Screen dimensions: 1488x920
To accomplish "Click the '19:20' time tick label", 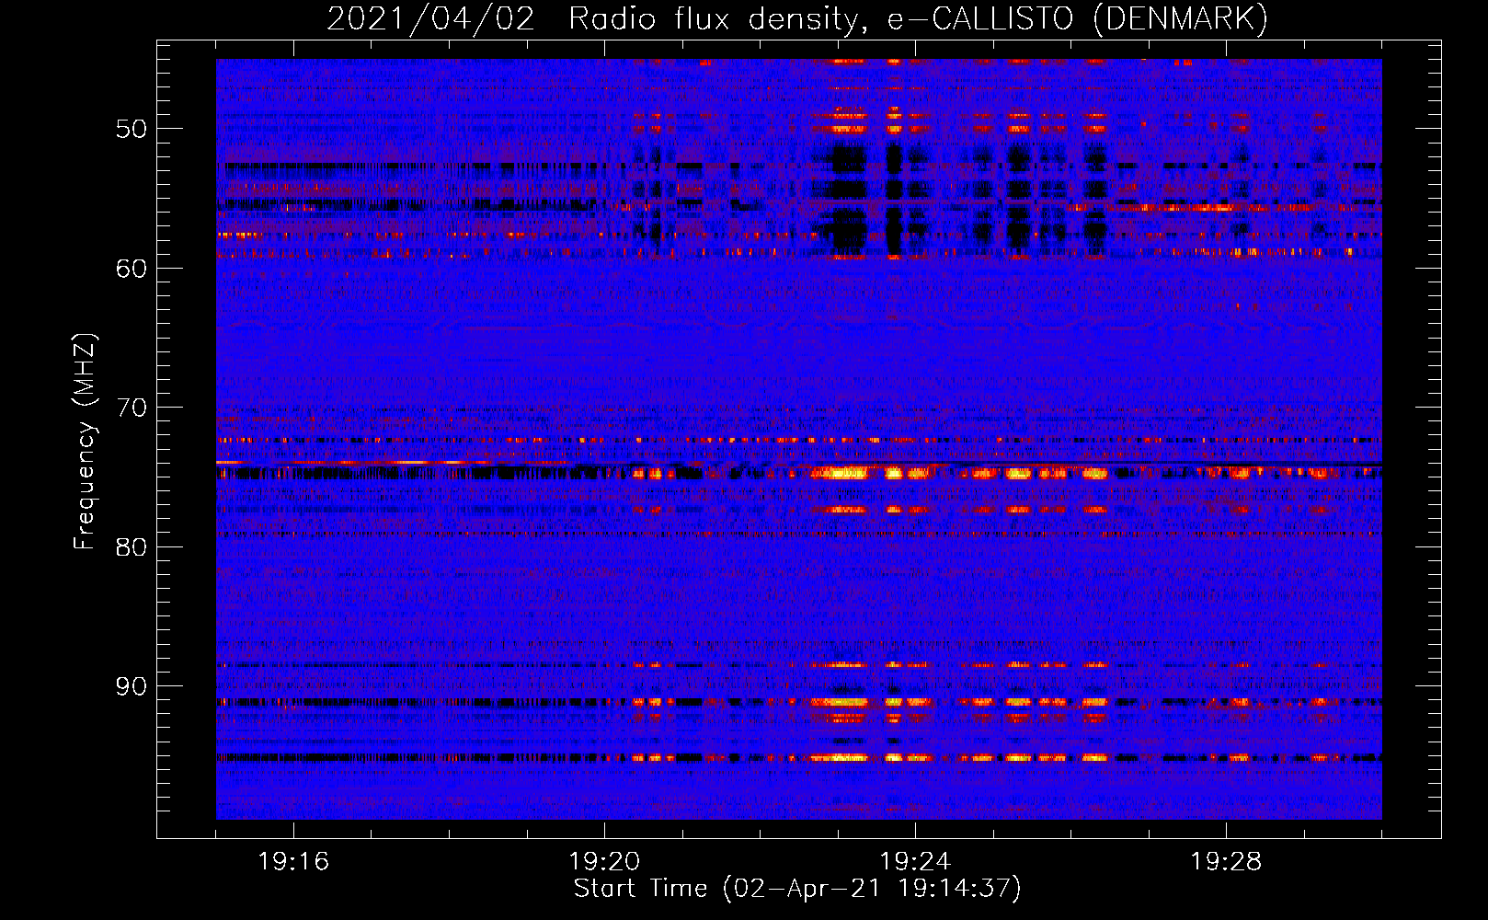I will [604, 862].
